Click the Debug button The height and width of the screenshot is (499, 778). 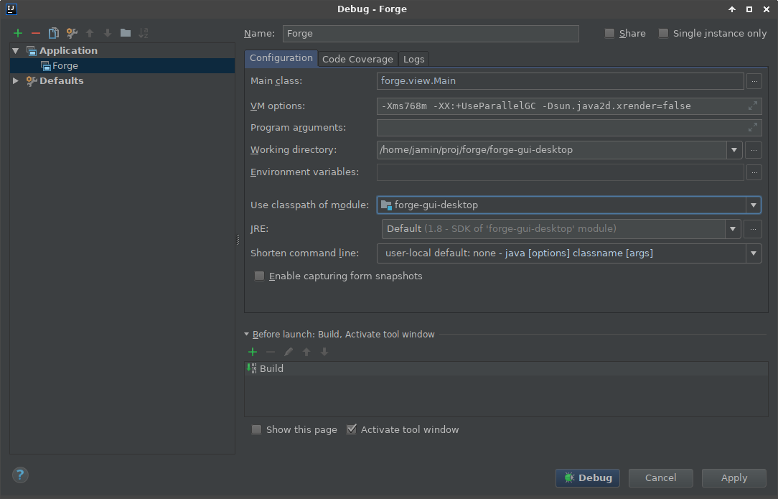[587, 477]
